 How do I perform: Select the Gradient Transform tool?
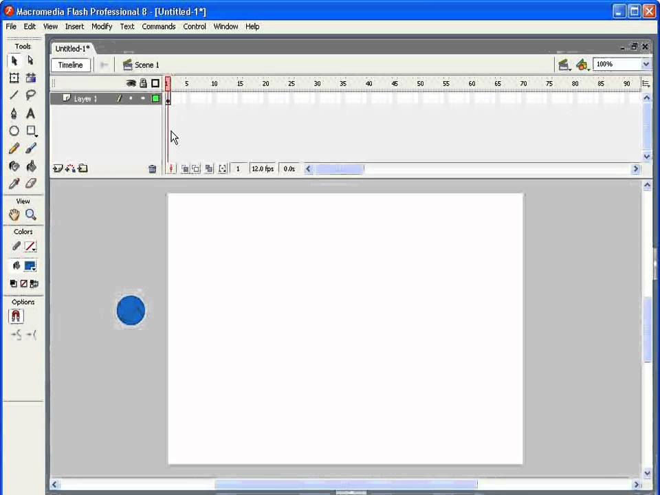31,78
